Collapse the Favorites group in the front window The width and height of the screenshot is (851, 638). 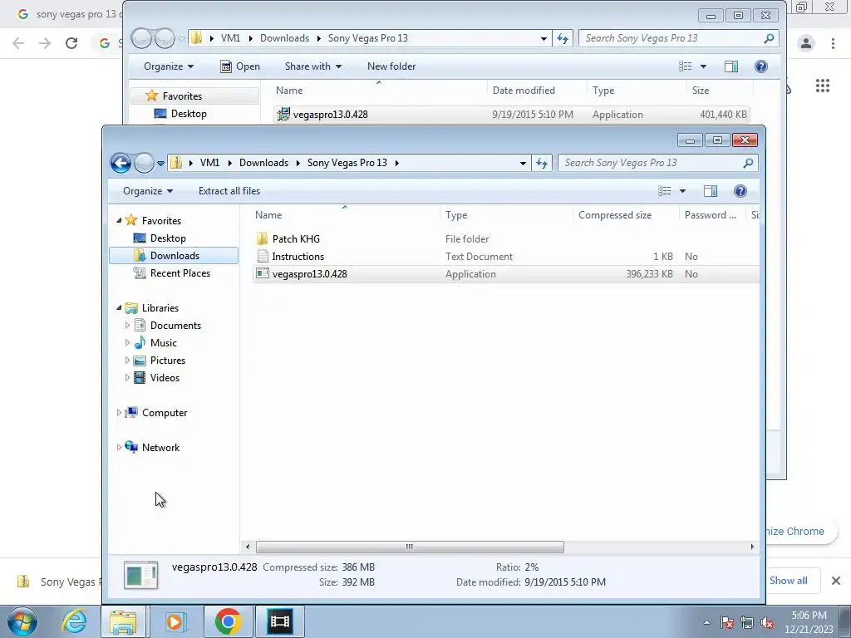coord(119,220)
